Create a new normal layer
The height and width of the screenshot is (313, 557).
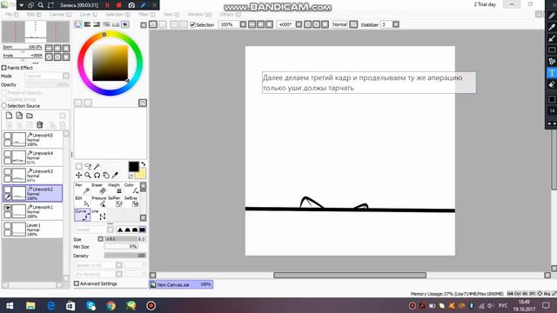tap(9, 116)
